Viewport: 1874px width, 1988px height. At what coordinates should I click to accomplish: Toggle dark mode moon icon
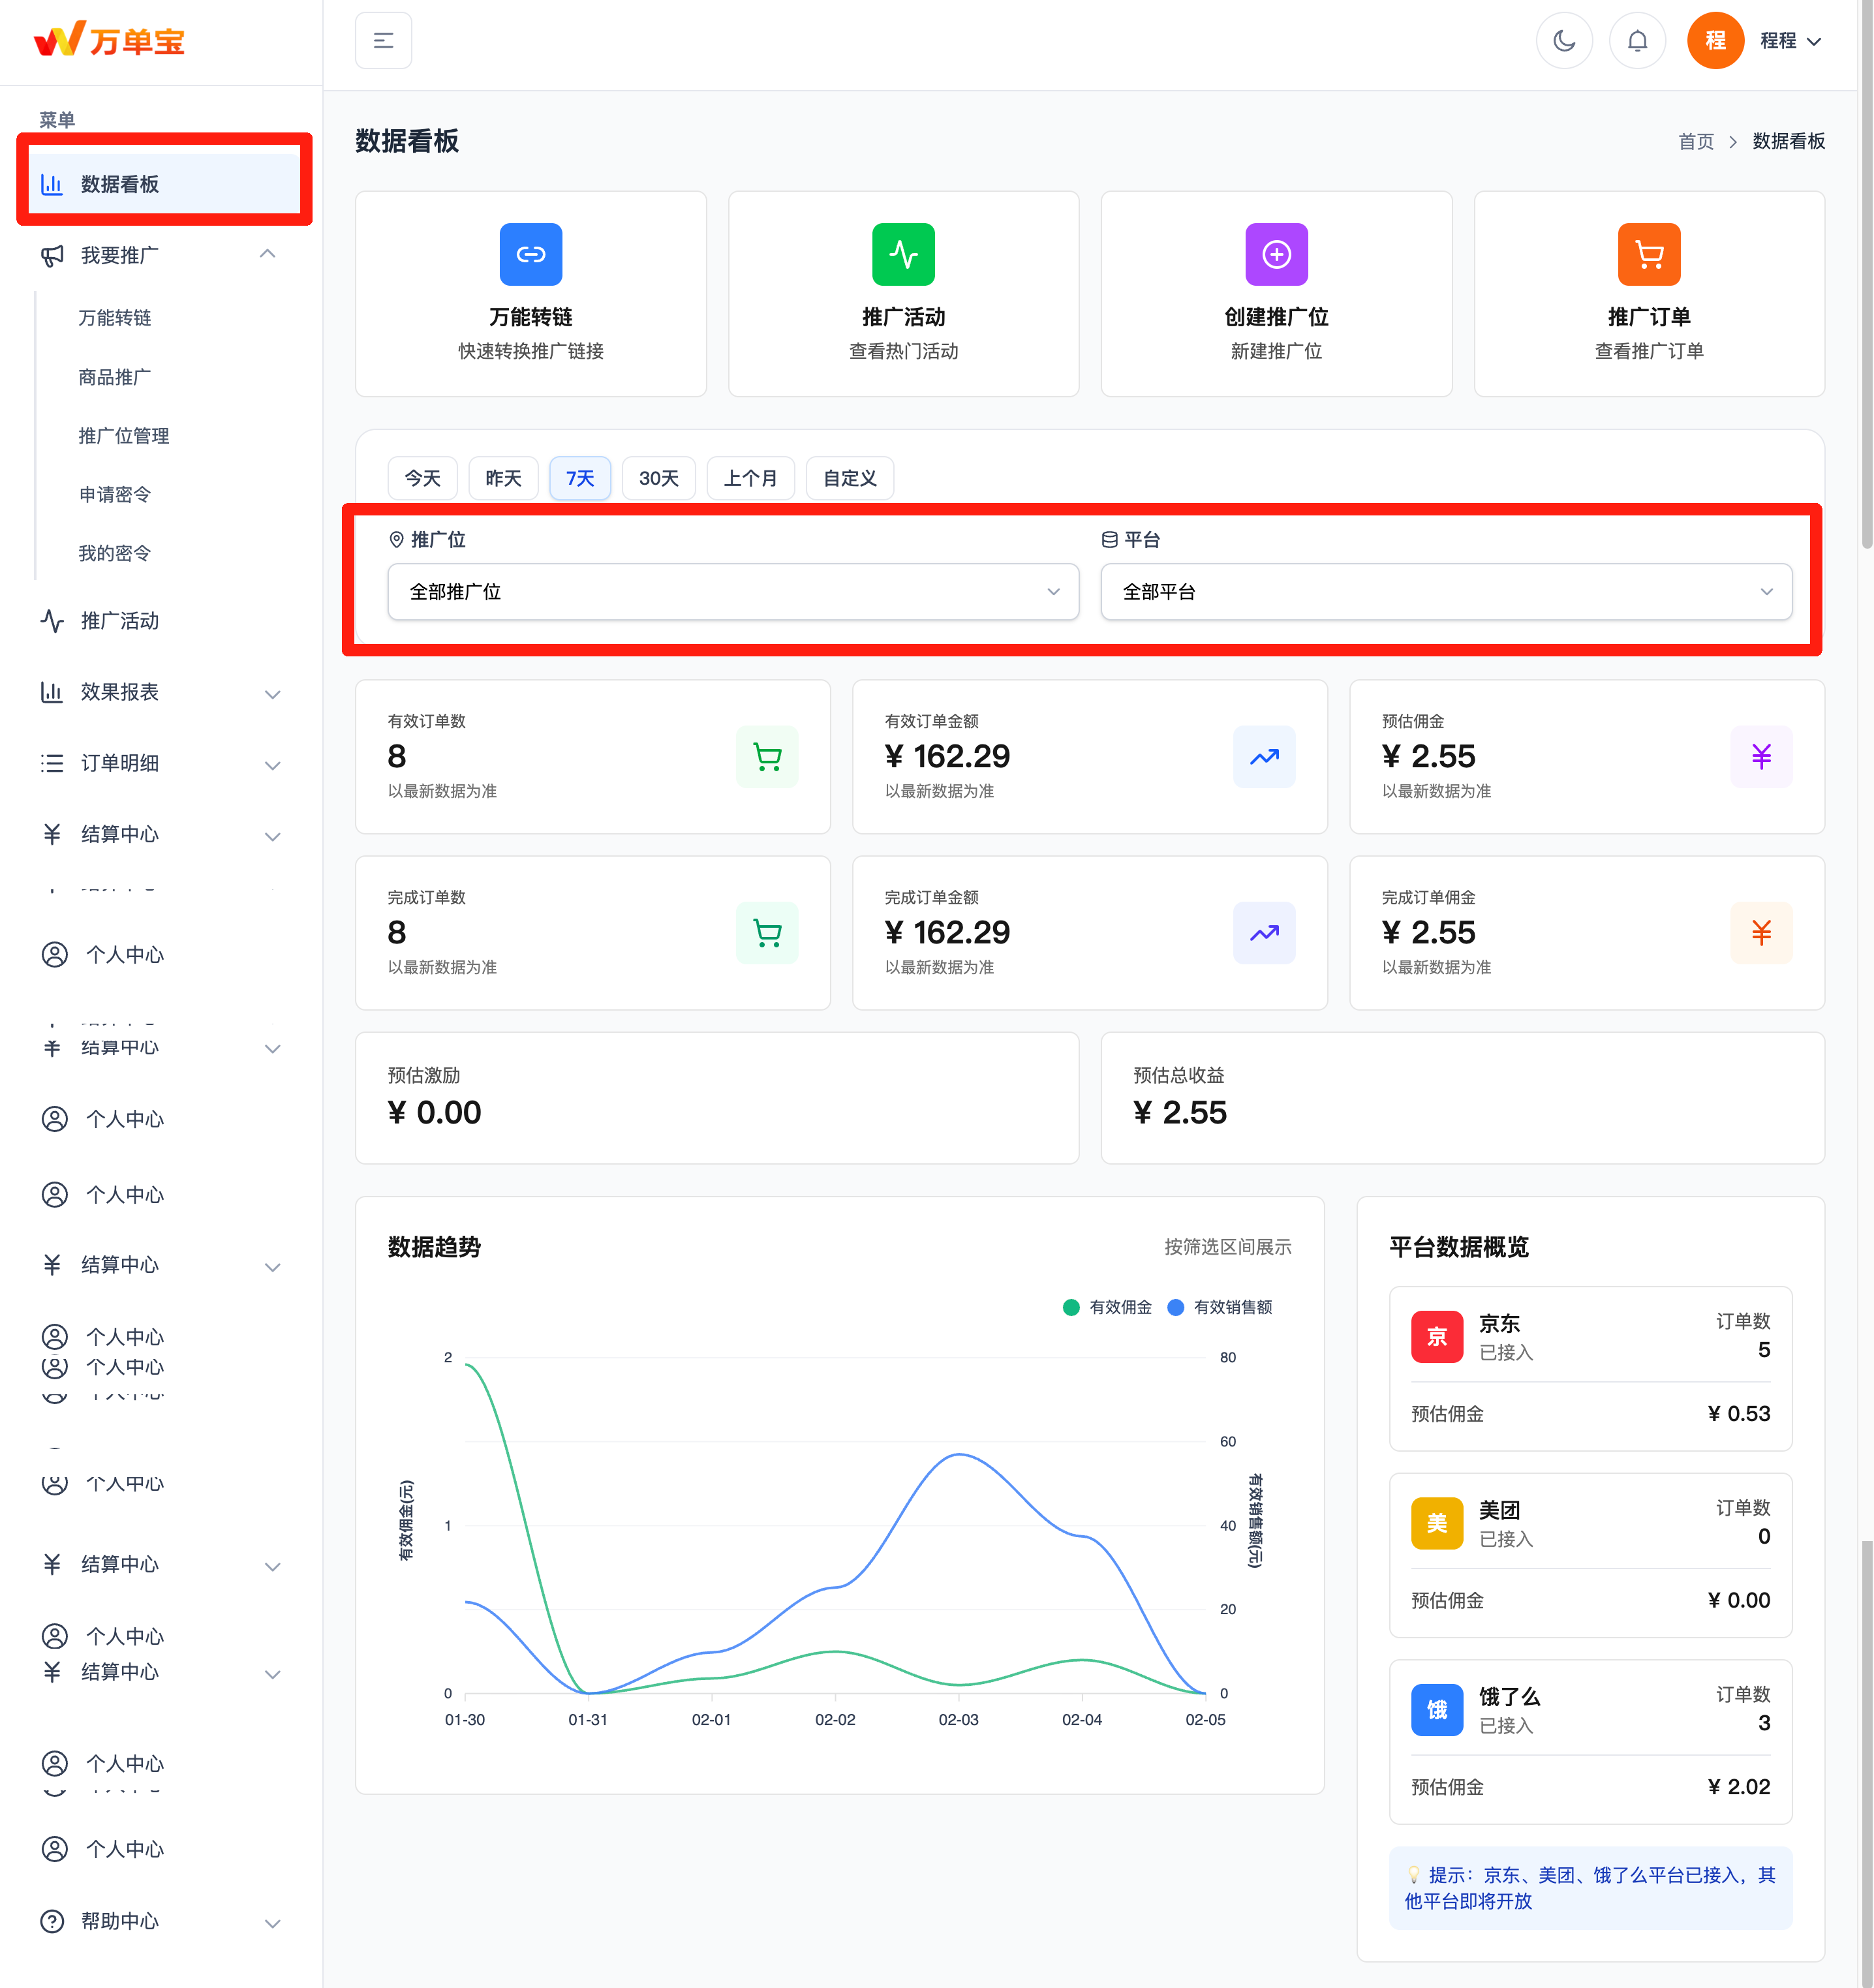click(x=1564, y=41)
